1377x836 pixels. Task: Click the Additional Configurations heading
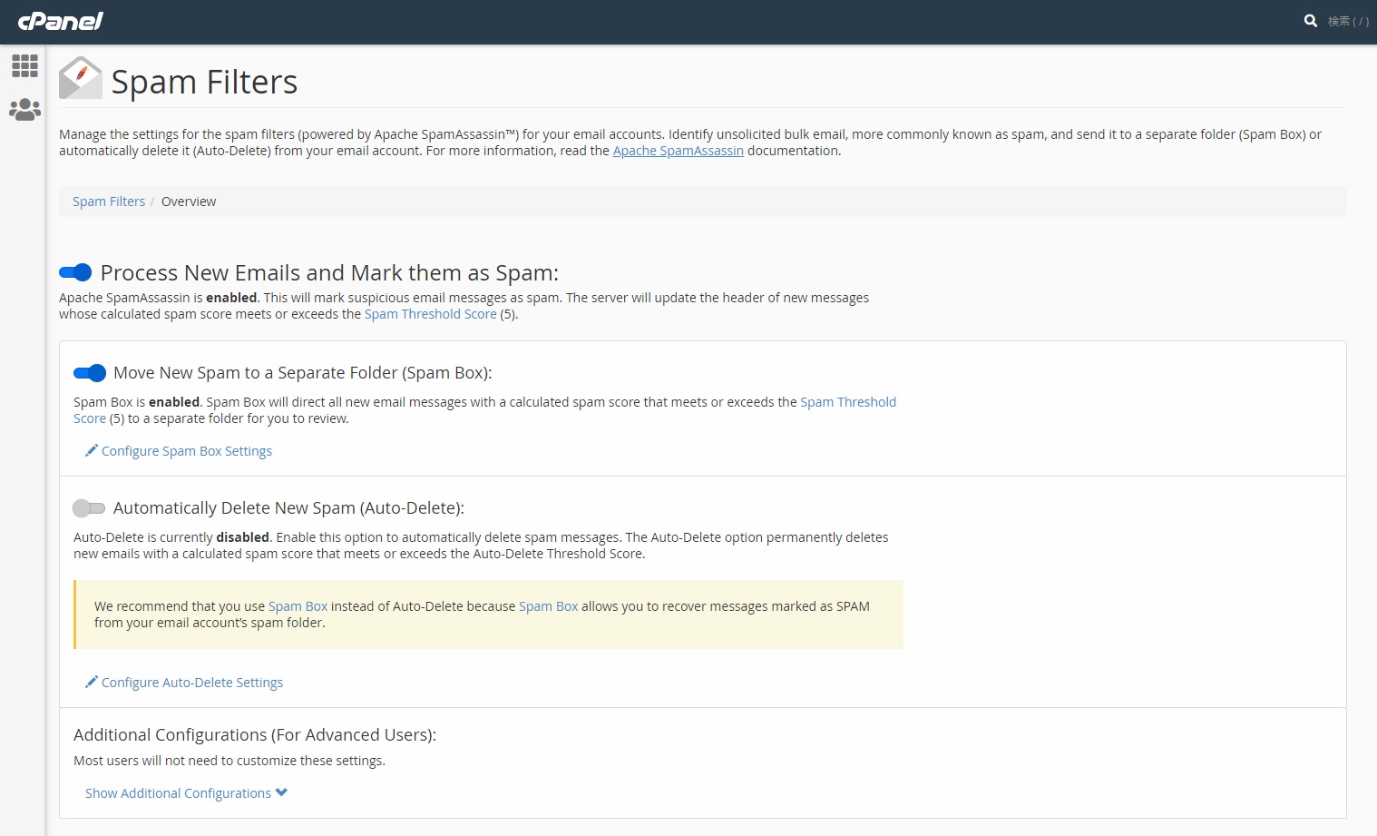click(255, 735)
